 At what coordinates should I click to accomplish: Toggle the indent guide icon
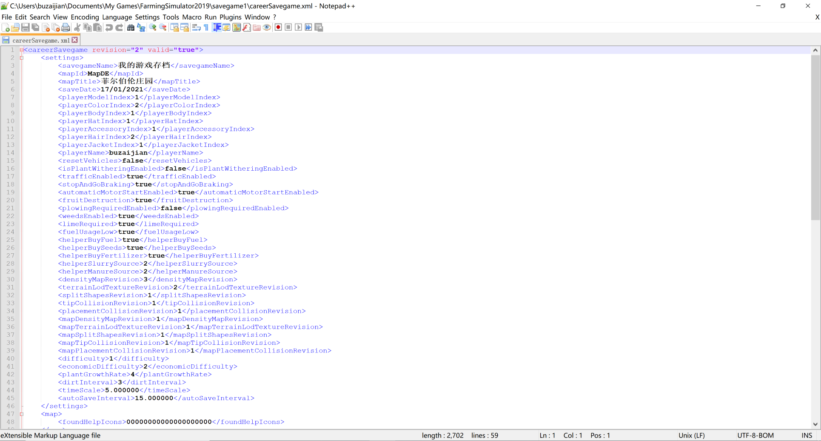click(217, 28)
